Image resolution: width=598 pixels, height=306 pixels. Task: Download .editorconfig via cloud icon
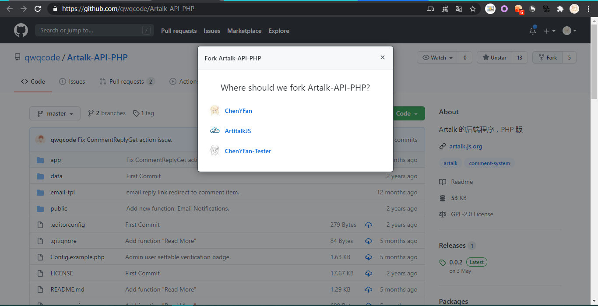coord(369,225)
